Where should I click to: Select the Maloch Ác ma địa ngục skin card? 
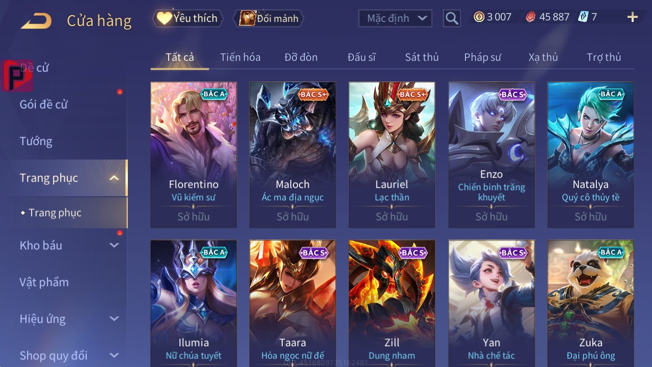pyautogui.click(x=292, y=155)
